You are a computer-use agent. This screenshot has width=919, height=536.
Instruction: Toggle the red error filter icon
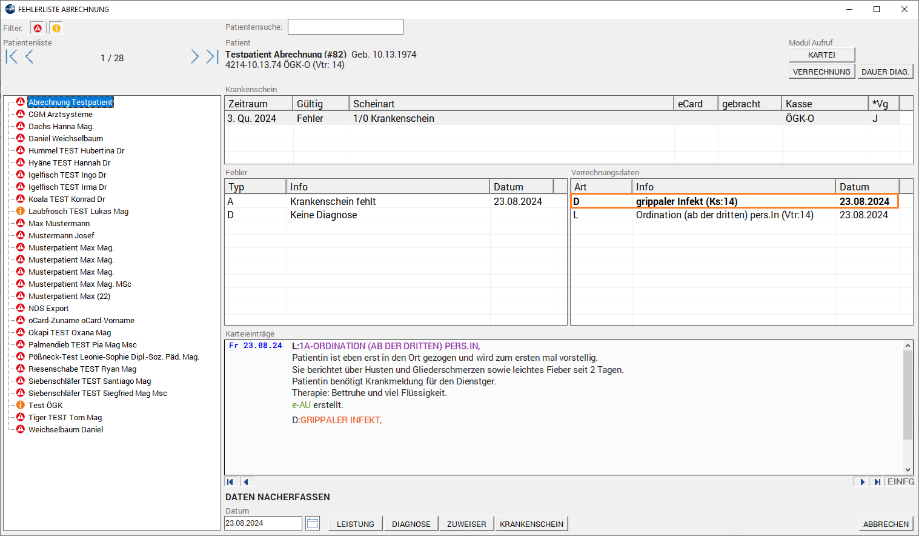point(38,28)
